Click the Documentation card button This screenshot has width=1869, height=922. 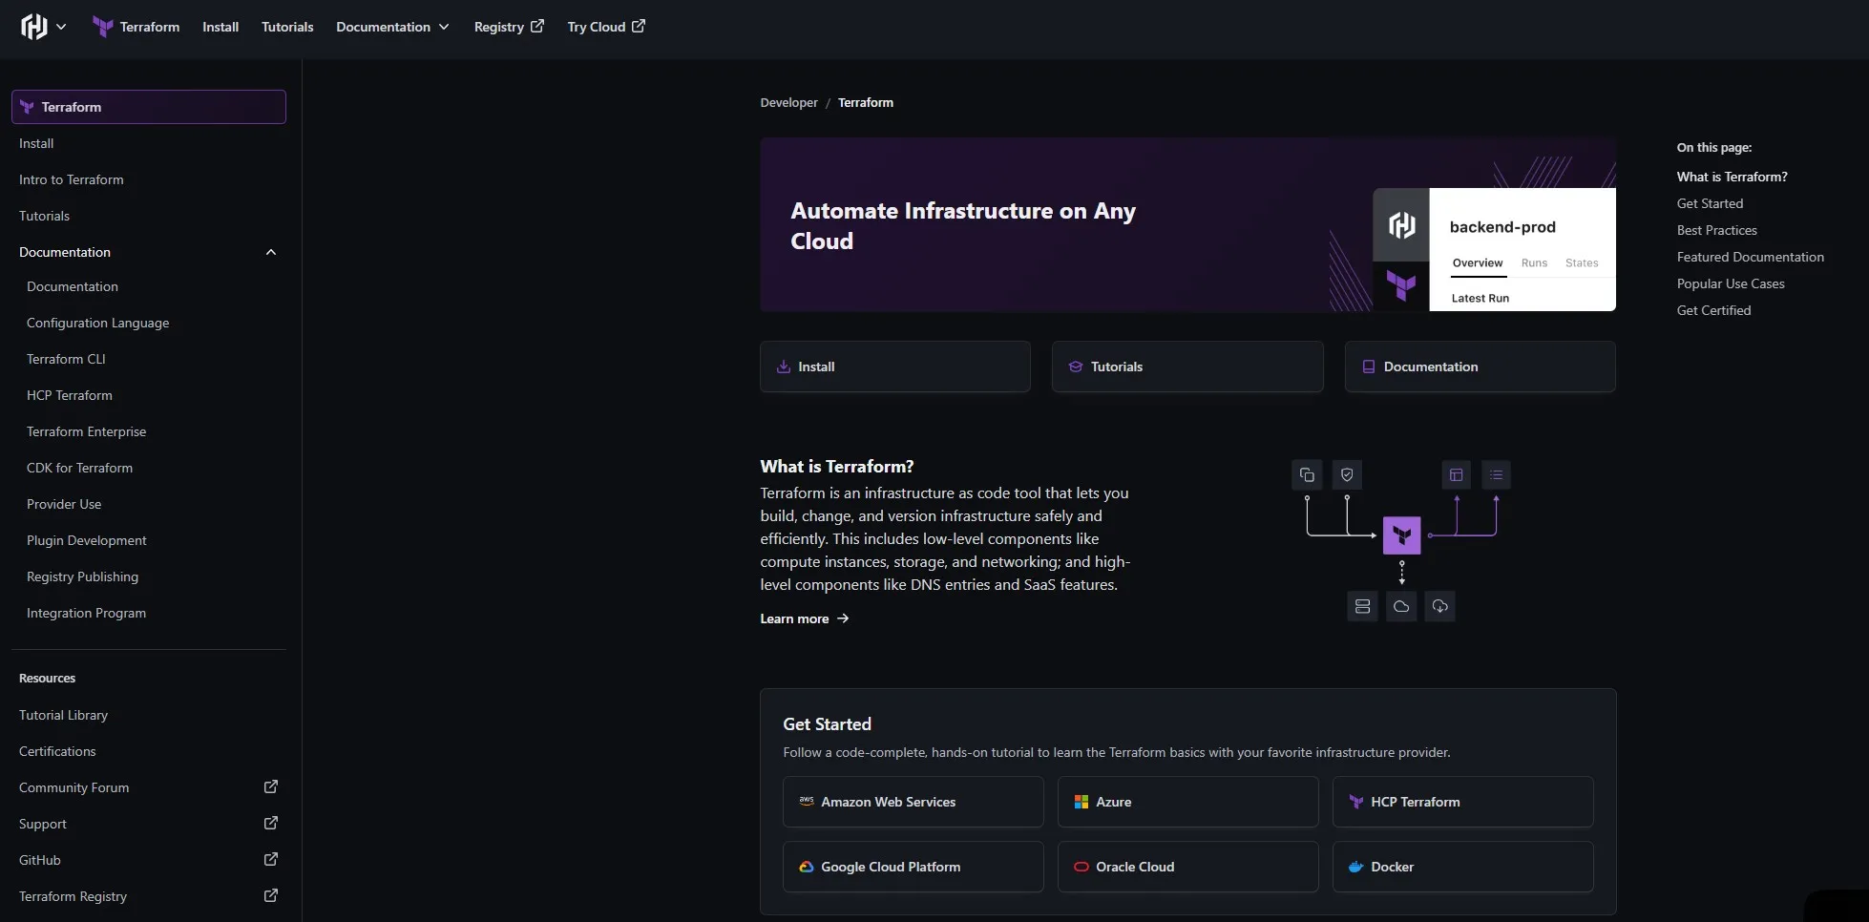[x=1480, y=367]
